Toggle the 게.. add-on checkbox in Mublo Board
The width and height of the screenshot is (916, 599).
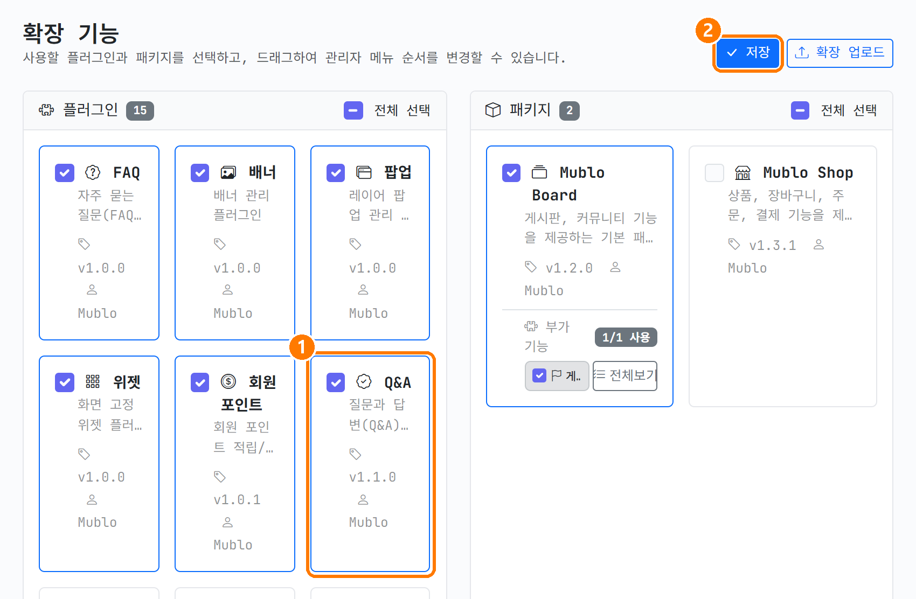[x=539, y=375]
